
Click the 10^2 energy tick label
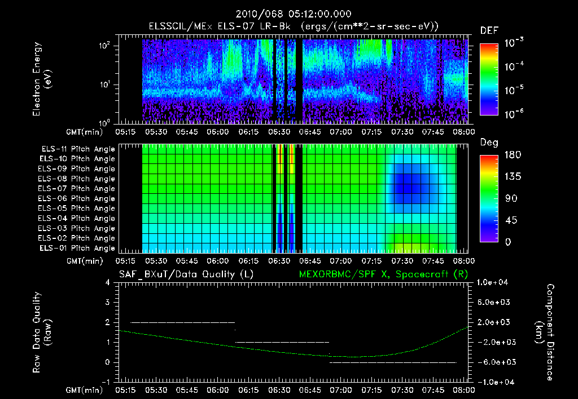coord(104,46)
